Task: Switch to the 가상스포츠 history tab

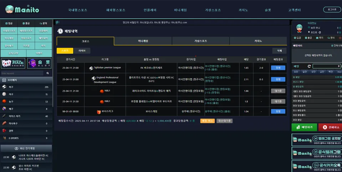Action: (x=201, y=41)
